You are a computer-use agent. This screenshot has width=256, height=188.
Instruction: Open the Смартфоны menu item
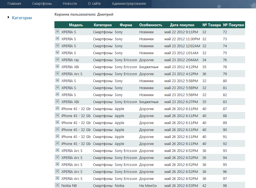point(42,4)
